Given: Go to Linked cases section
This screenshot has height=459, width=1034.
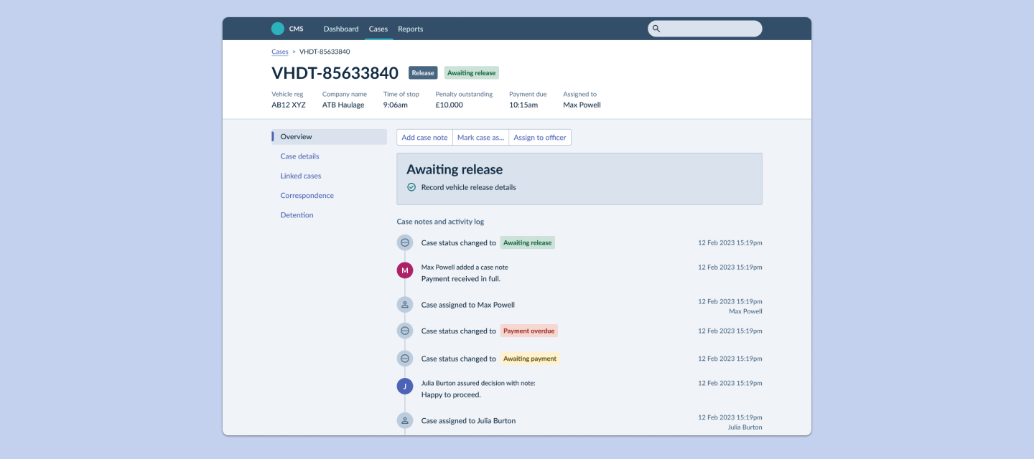Looking at the screenshot, I should (301, 176).
